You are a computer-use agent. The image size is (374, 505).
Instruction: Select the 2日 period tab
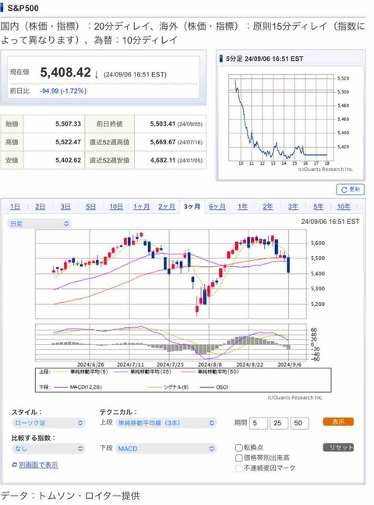click(41, 206)
